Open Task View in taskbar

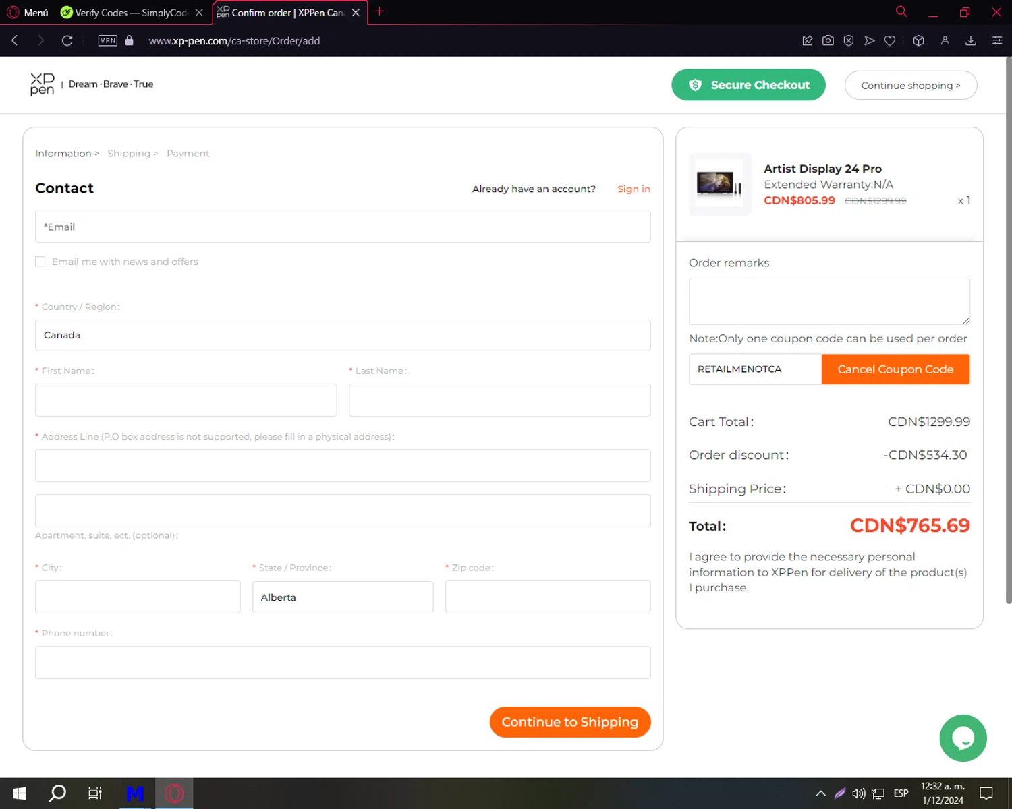point(95,793)
